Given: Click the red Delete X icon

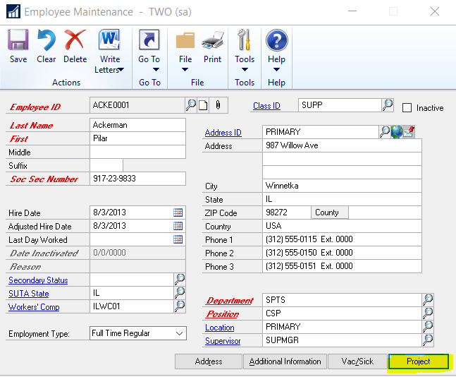Looking at the screenshot, I should (75, 41).
